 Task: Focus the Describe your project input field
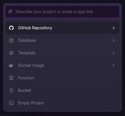coord(62,12)
